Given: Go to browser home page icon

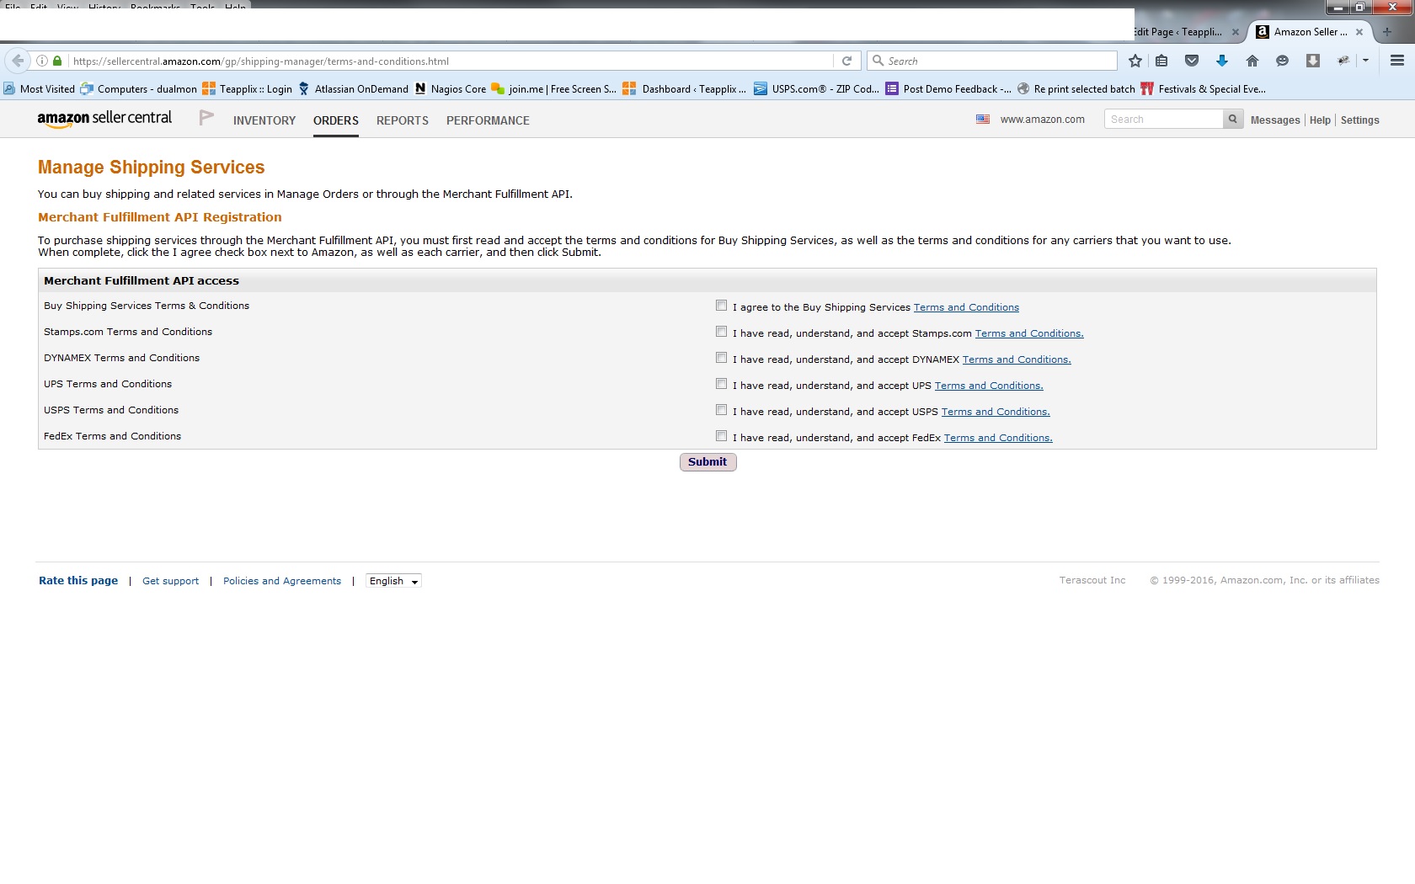Looking at the screenshot, I should [1252, 61].
